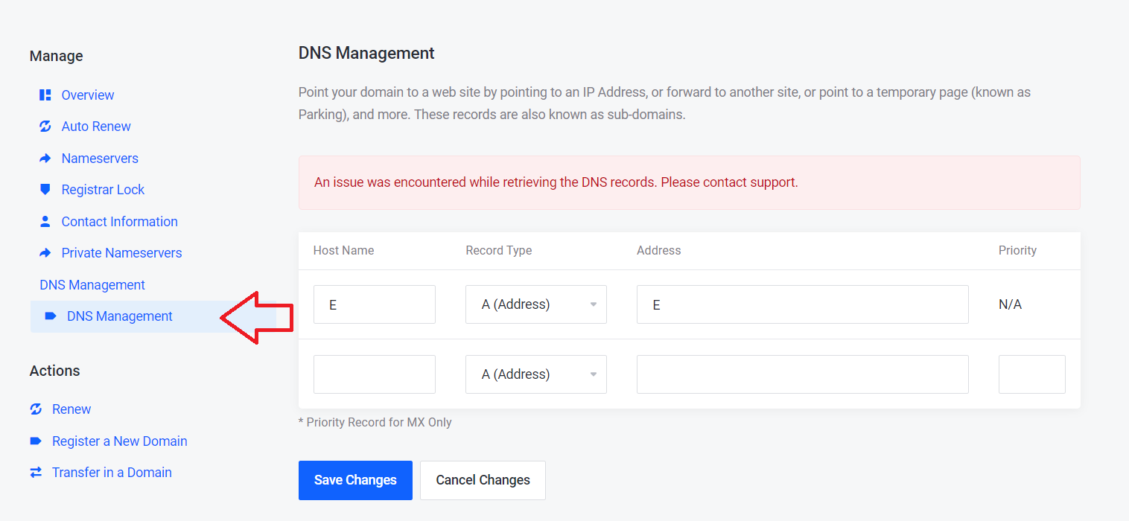The height and width of the screenshot is (521, 1129).
Task: Click the Auto Renew sync icon
Action: (45, 127)
